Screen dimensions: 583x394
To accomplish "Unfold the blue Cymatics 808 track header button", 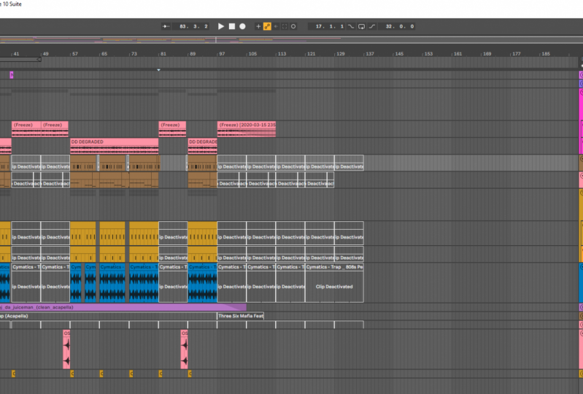I will [x=581, y=266].
